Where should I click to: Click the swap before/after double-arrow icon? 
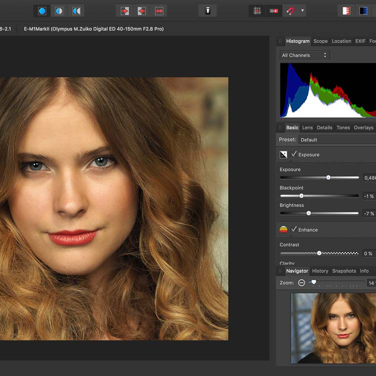159,11
